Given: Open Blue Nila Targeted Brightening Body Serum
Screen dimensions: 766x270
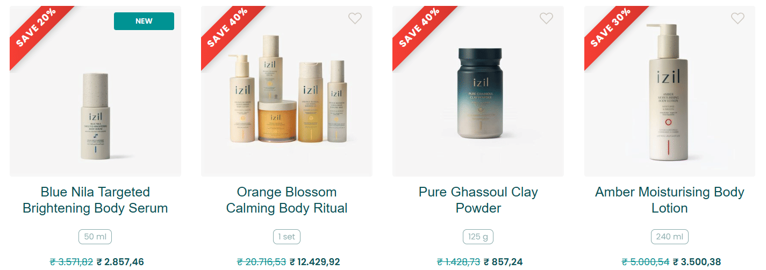Looking at the screenshot, I should pos(95,200).
